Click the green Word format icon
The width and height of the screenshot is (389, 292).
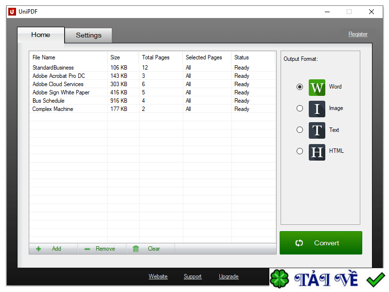pyautogui.click(x=317, y=88)
